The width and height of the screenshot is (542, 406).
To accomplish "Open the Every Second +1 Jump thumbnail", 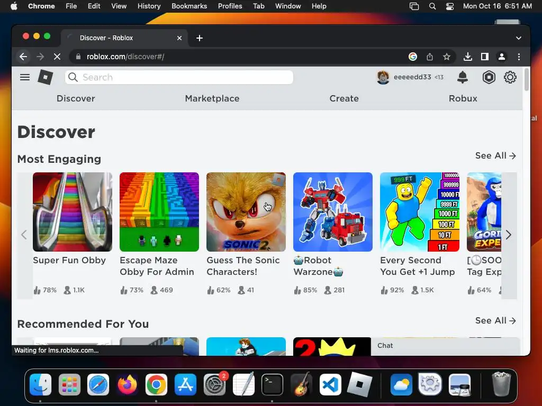I will click(420, 212).
